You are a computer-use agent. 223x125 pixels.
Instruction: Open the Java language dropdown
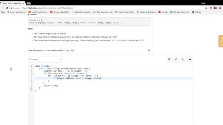(x=45, y=59)
